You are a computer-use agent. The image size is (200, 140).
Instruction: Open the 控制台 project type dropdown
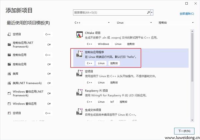click(x=176, y=23)
